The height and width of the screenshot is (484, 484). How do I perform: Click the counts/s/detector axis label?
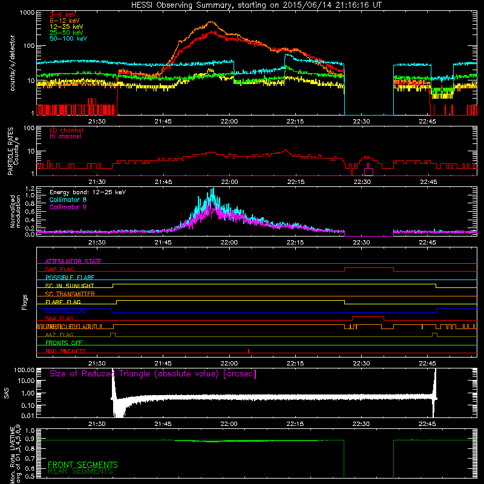(12, 63)
